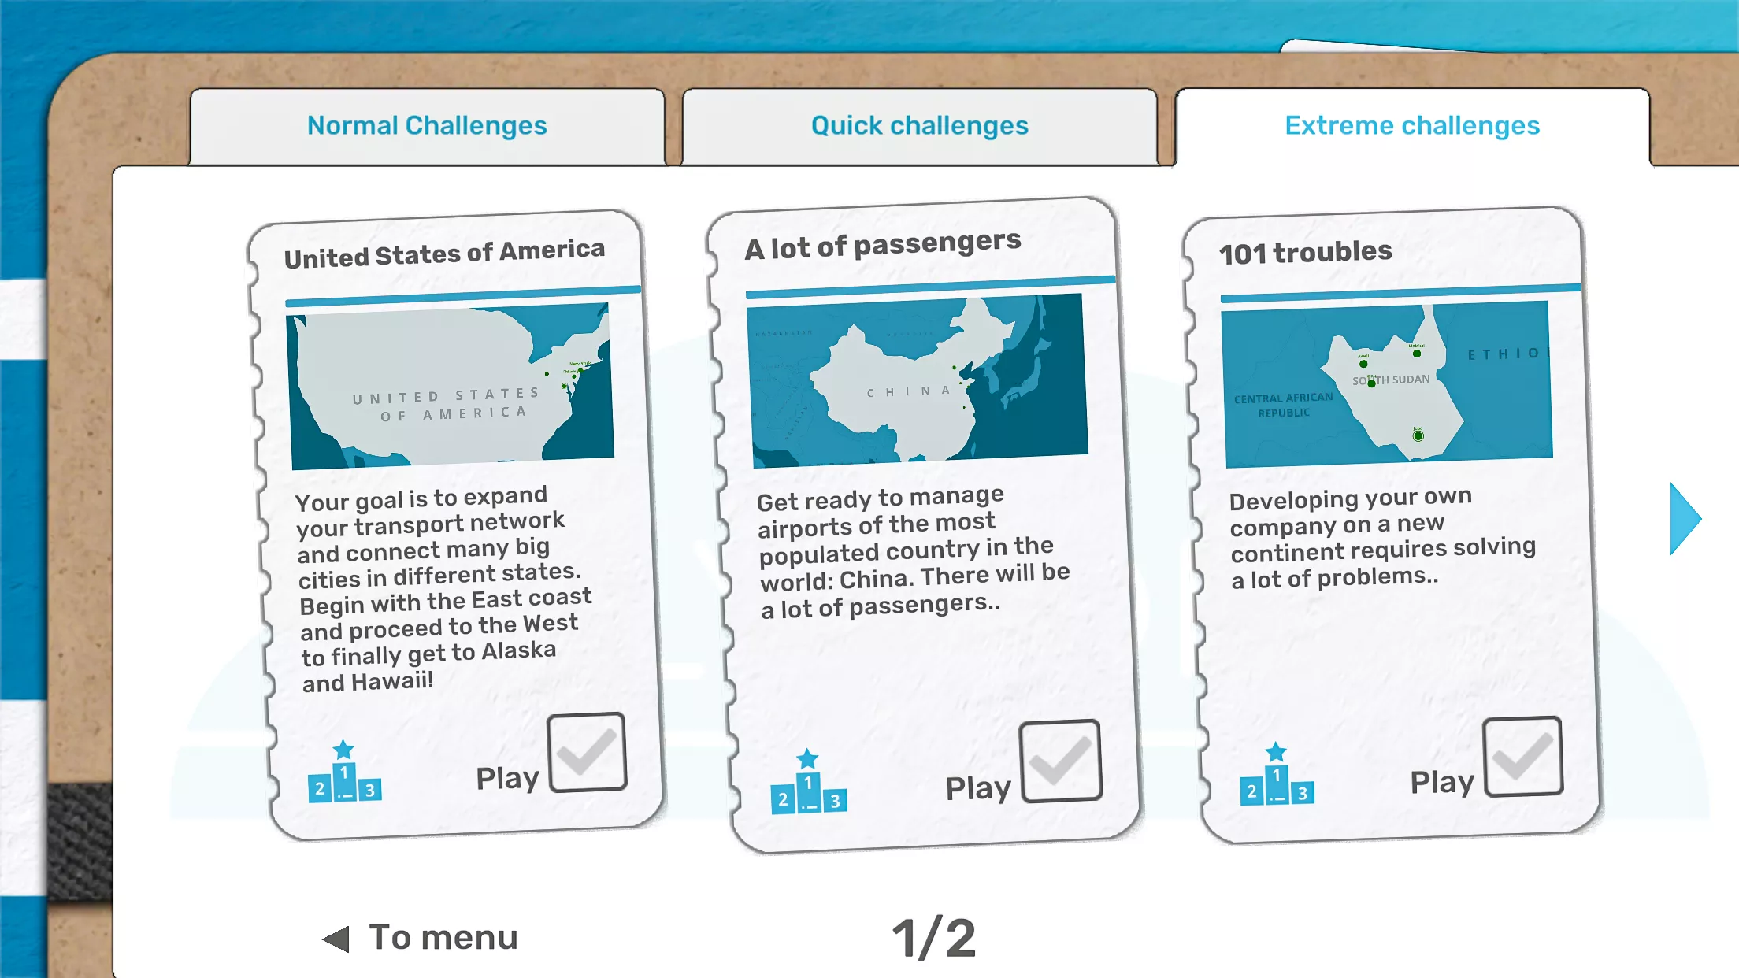
Task: Select the Normal Challenges tab
Action: [426, 124]
